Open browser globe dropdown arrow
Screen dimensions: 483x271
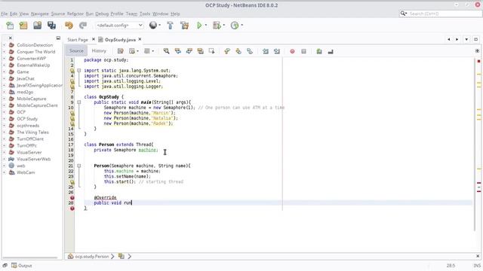click(159, 25)
